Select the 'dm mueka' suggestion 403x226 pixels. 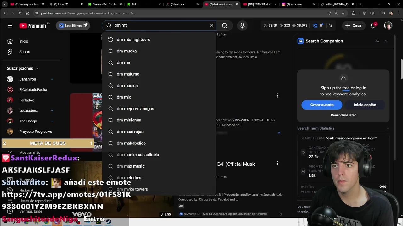[159, 51]
